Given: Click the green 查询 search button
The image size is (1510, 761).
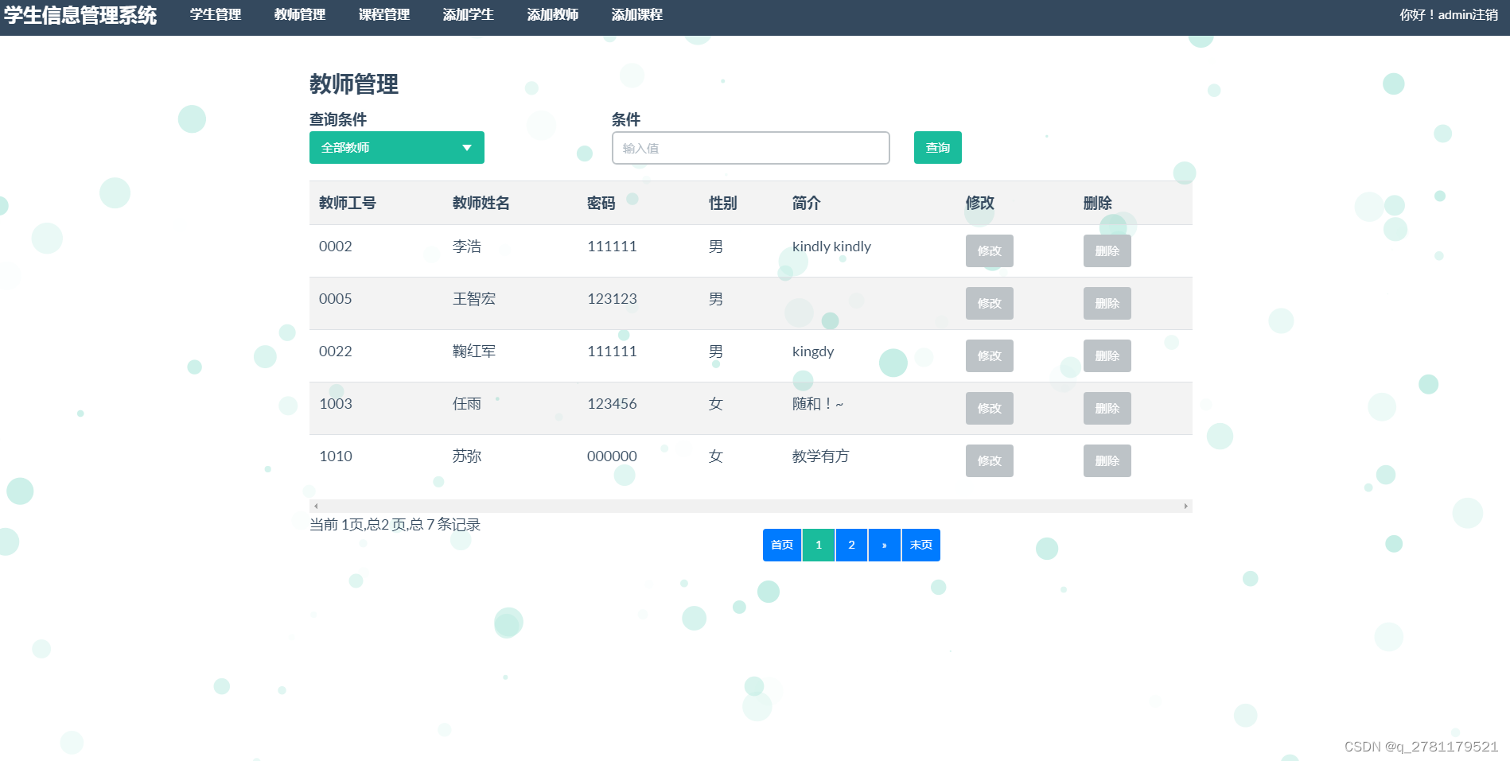Looking at the screenshot, I should (x=938, y=148).
